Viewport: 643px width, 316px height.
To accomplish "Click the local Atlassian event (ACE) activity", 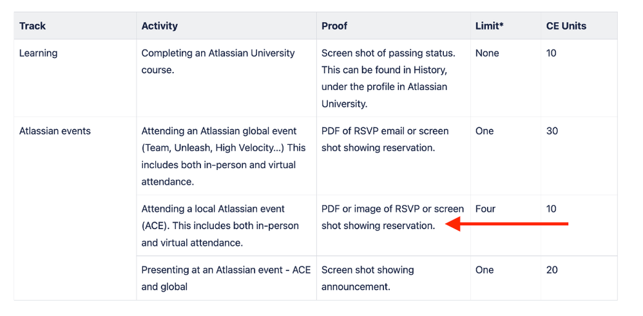I will coord(220,226).
